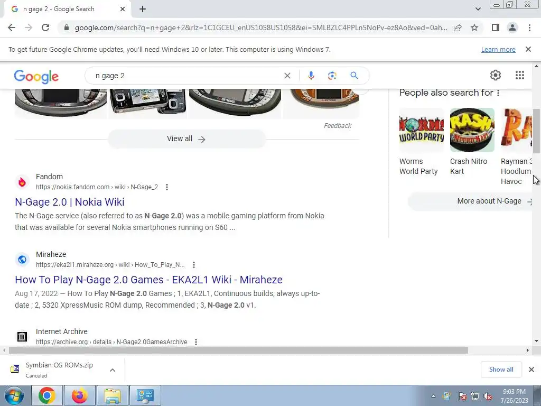
Task: Open the Control Panel taskbar item
Action: coord(145,395)
